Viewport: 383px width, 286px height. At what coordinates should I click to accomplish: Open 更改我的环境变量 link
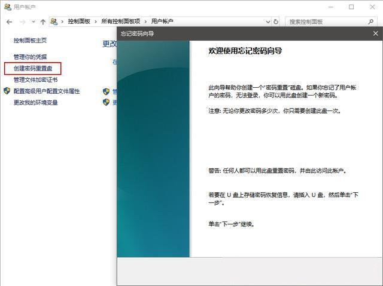coord(35,103)
